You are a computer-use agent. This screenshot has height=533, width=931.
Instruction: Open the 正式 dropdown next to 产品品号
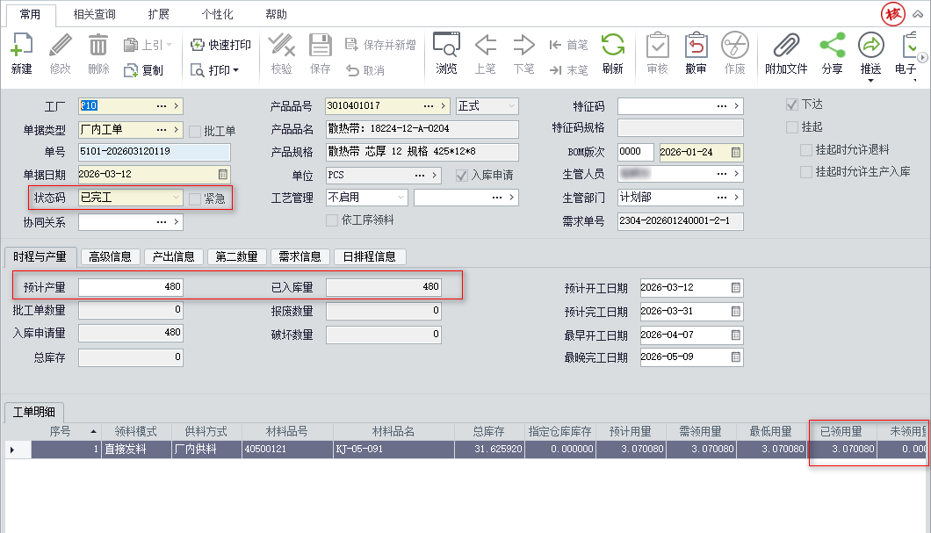(x=511, y=105)
